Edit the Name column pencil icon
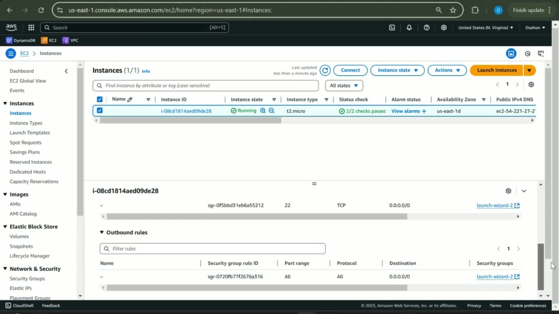 click(130, 99)
